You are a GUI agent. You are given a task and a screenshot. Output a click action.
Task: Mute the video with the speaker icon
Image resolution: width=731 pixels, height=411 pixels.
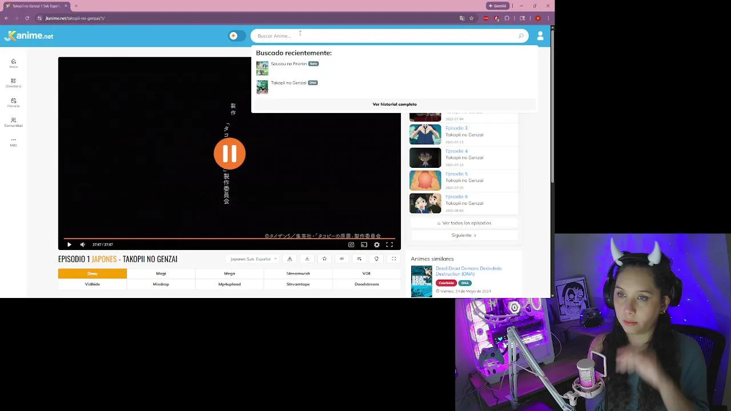coord(83,244)
